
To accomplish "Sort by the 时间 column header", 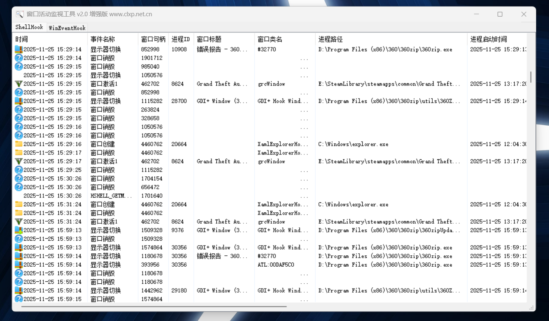I will point(22,39).
